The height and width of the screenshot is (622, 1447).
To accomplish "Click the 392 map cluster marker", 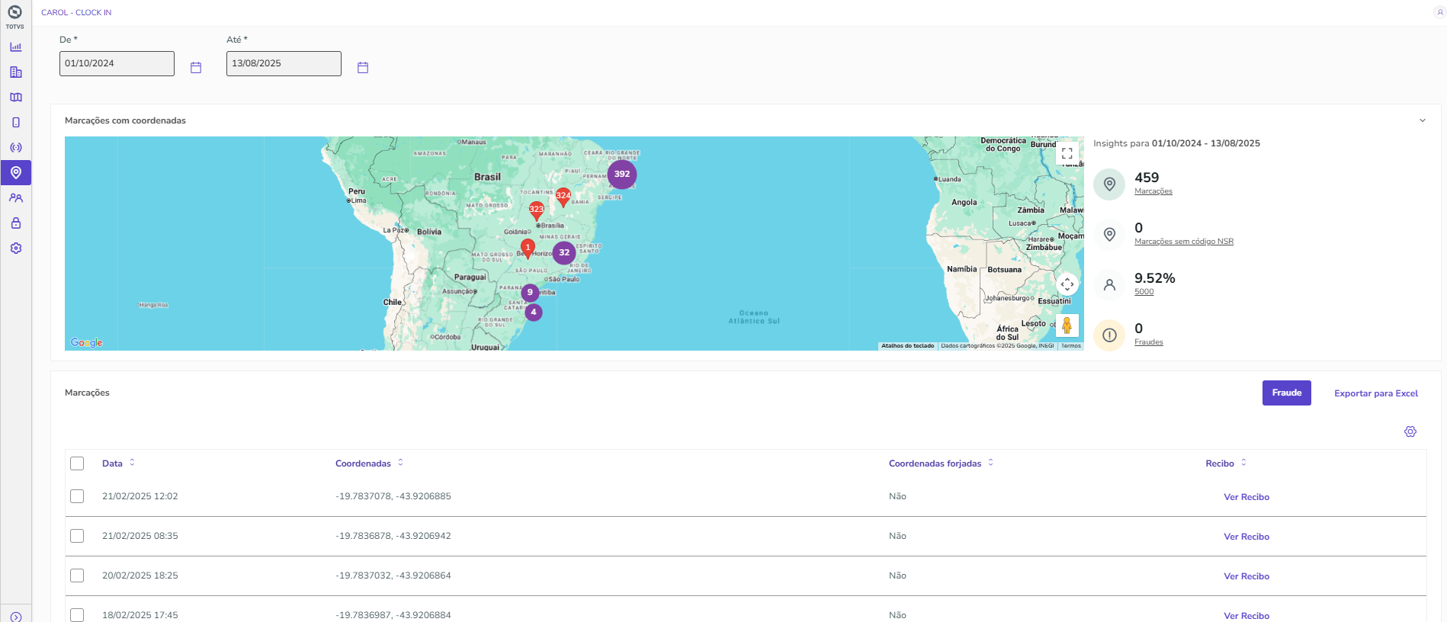I will (x=622, y=175).
